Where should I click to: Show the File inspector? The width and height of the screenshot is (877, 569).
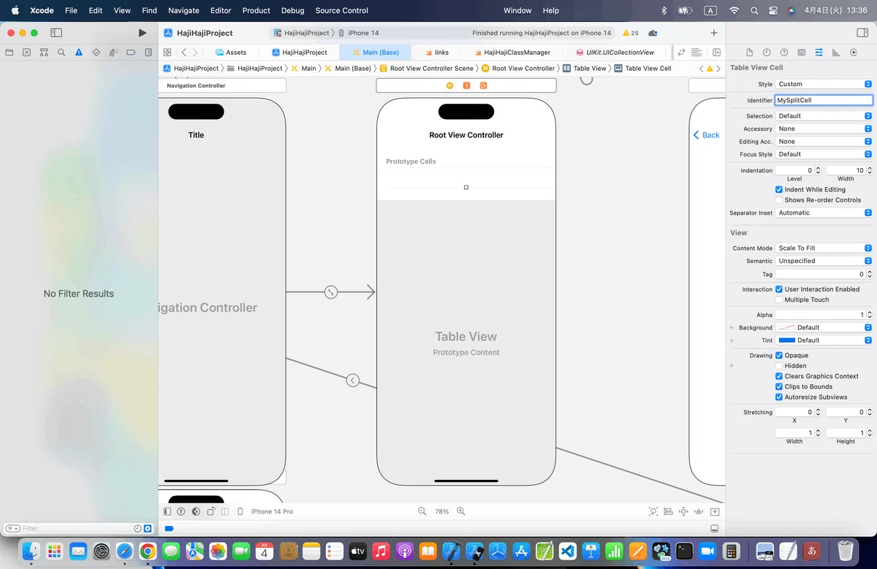pyautogui.click(x=749, y=53)
